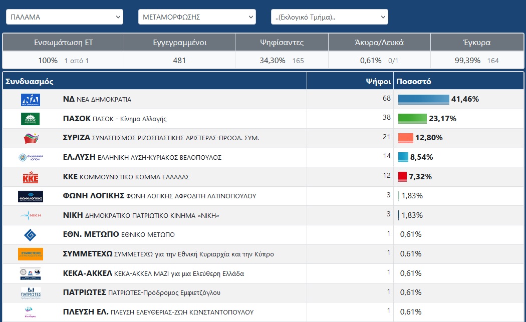Click the ΕΛ.ΛΥΣΗ light blue percentage bar
The height and width of the screenshot is (322, 526).
[403, 157]
